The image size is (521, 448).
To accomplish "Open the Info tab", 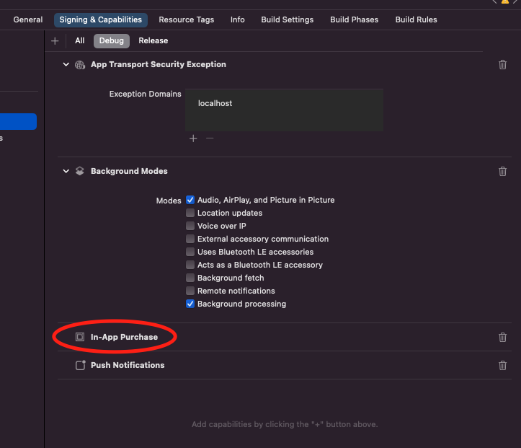I will pos(238,19).
